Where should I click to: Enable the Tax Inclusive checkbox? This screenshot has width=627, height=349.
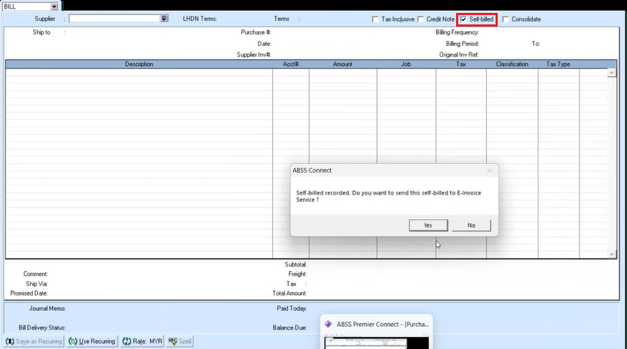[x=375, y=19]
